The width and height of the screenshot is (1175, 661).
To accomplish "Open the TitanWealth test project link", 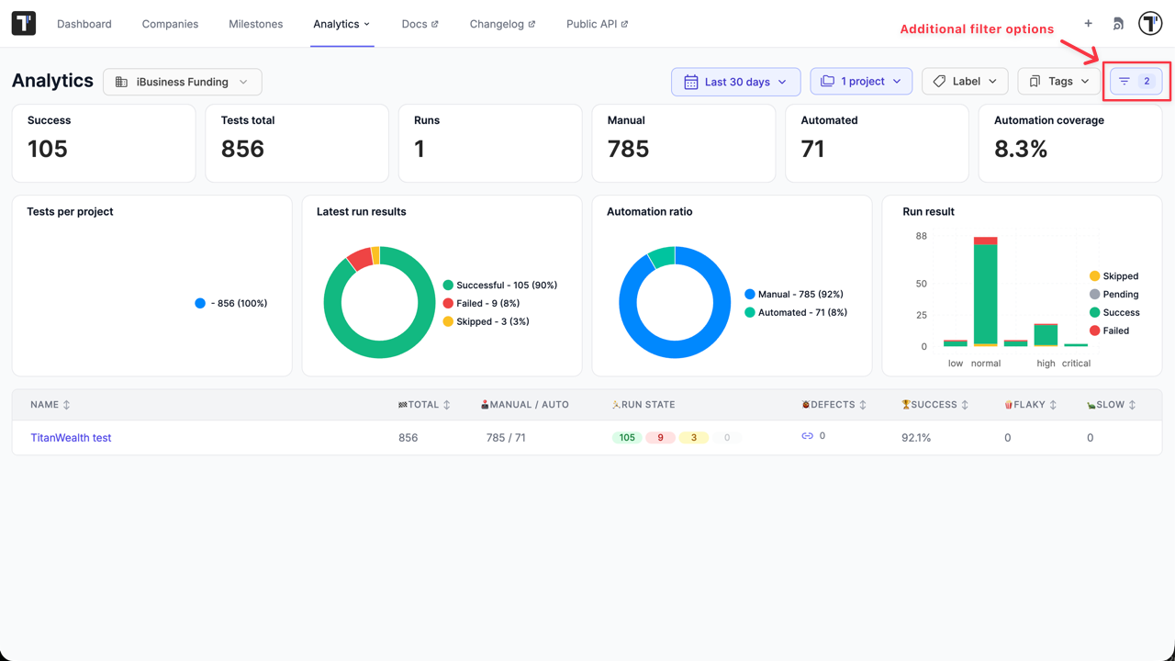I will 71,438.
